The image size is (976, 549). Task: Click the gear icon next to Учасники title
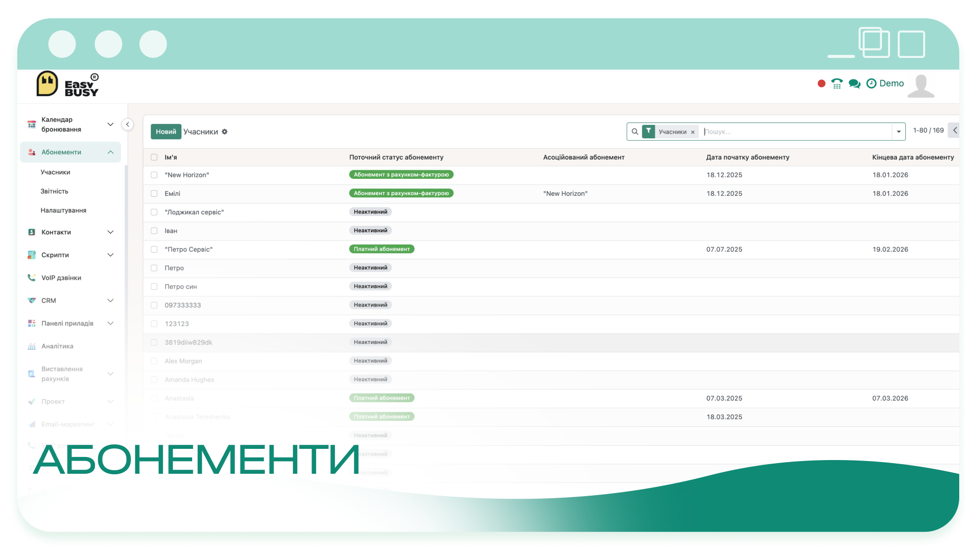225,132
